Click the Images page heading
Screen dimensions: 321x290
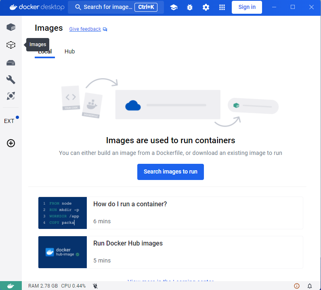pos(49,28)
